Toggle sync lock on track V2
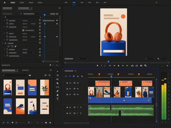Viewport: 171px width, 128px height. [x=74, y=89]
